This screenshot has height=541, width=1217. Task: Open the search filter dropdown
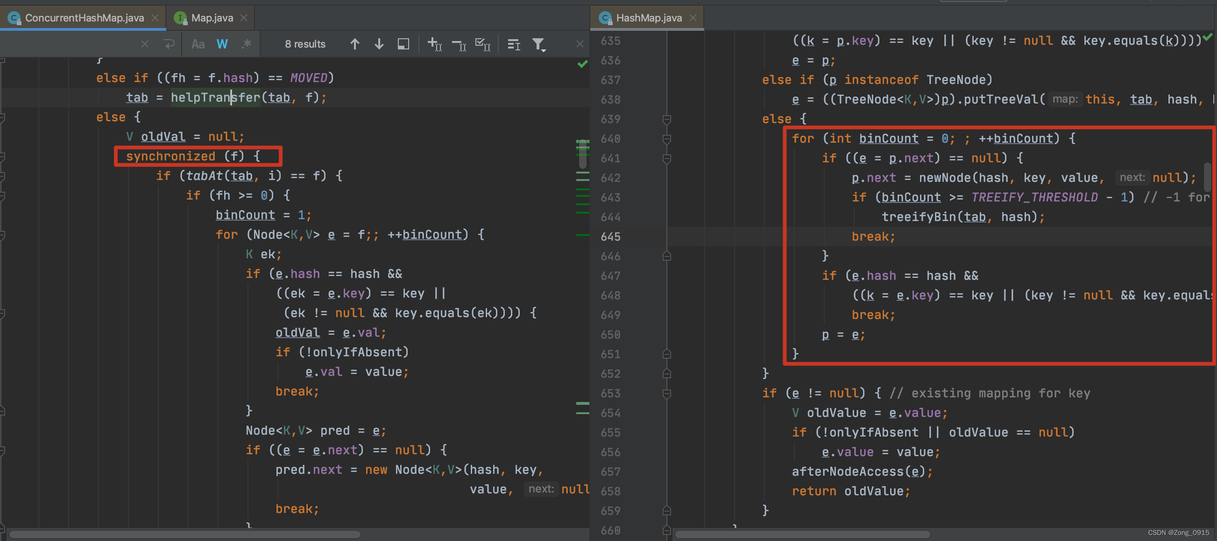click(538, 44)
